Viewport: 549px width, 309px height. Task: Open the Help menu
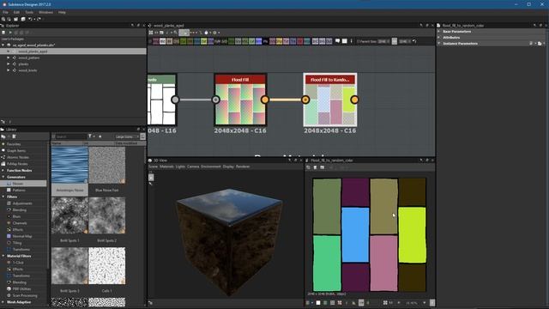(62, 12)
